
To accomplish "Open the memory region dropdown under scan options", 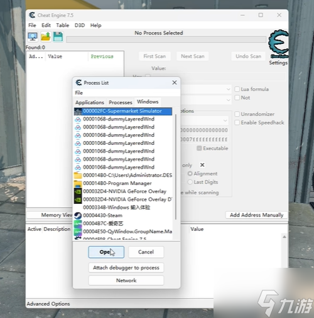I will [204, 120].
